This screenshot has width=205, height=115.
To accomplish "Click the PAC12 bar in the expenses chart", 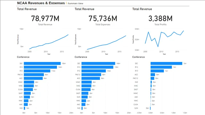I will [91, 74].
